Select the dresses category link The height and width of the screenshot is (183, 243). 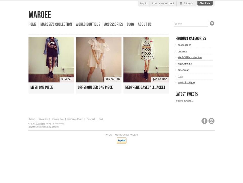tap(182, 51)
